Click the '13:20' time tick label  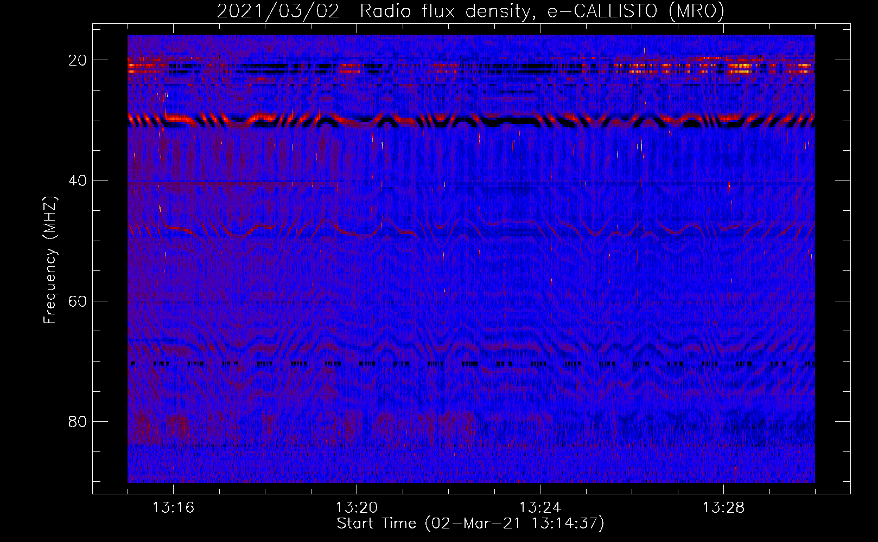point(357,508)
